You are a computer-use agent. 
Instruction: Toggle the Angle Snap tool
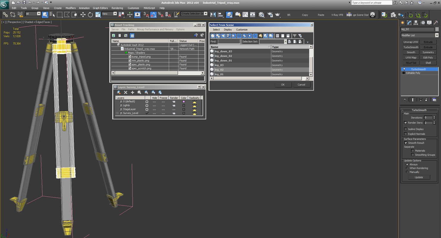(153, 14)
